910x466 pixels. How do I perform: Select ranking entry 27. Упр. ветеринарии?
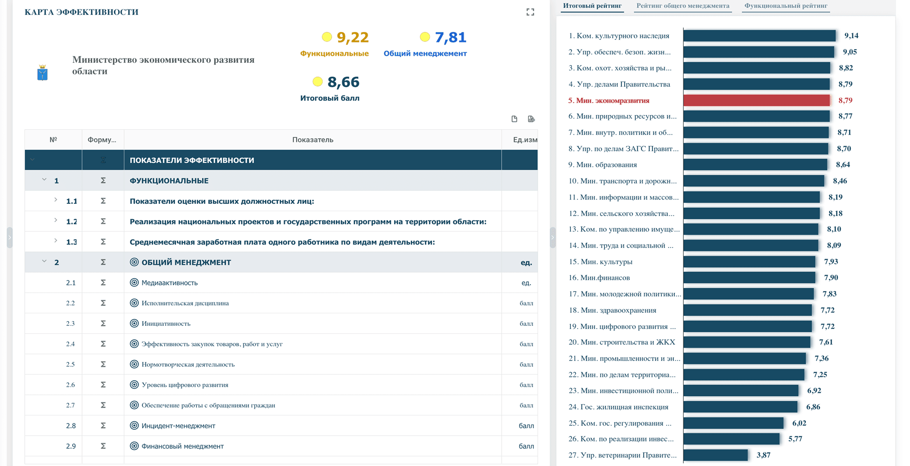622,455
